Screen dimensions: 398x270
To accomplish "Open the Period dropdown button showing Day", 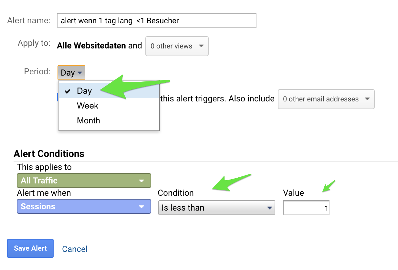I will 71,73.
